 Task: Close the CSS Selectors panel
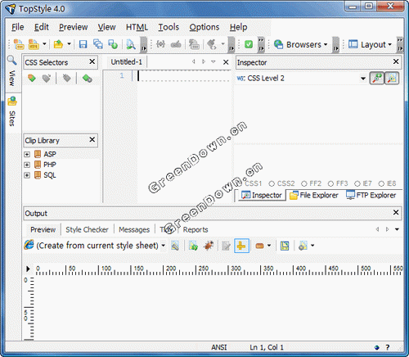coord(92,61)
